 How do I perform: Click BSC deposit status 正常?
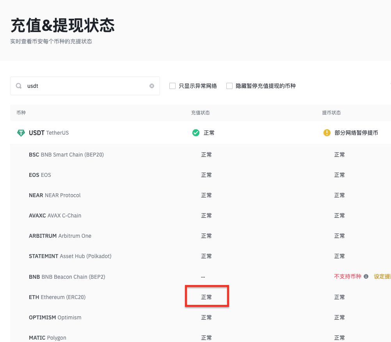coord(206,155)
